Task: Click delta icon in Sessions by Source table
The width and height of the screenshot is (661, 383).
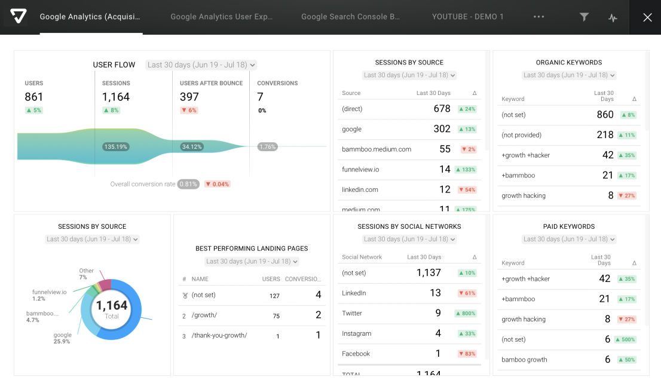Action: click(475, 93)
